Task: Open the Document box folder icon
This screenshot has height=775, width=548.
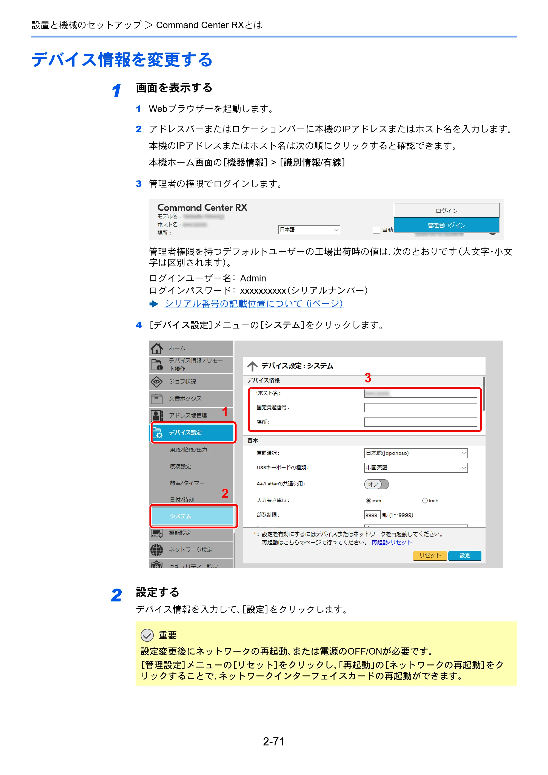Action: (x=156, y=399)
